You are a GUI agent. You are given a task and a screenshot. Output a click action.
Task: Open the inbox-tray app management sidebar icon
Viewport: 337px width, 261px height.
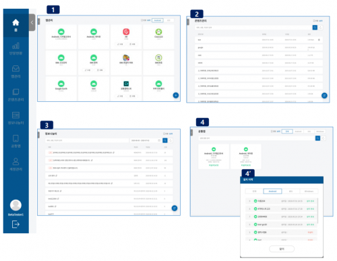[16, 71]
